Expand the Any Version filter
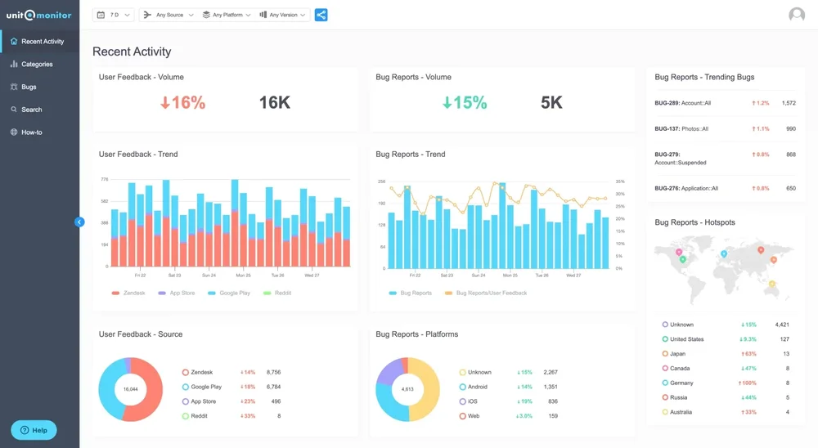 282,15
